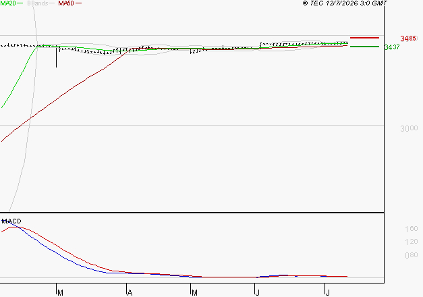Click the green 3437 price level marker
Screen dimensions: 423x297
364,47
